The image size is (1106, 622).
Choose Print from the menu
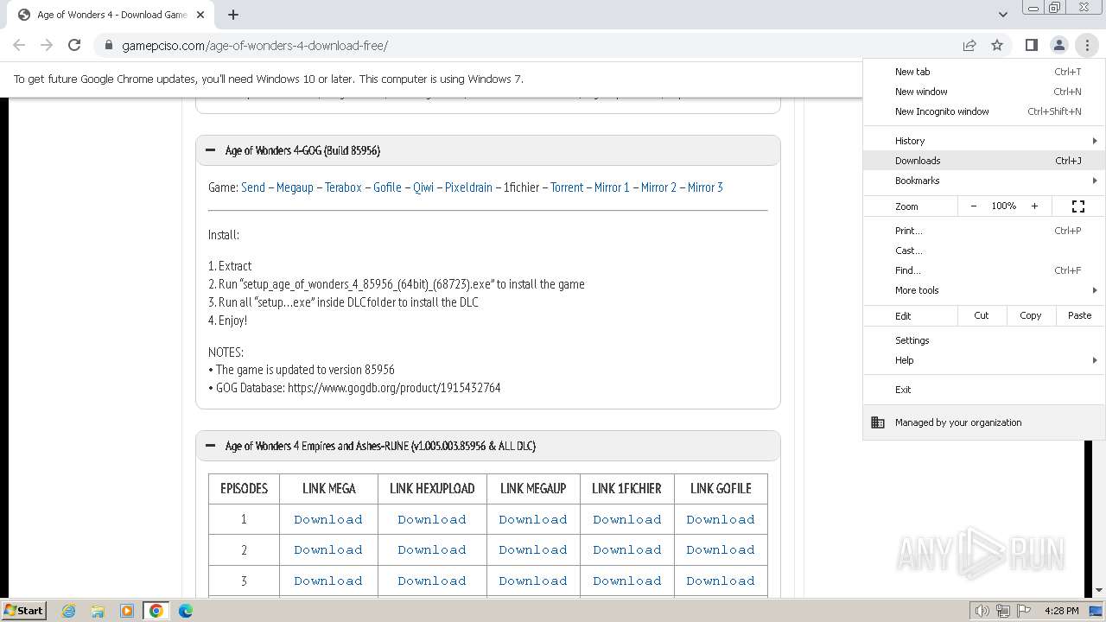coord(984,231)
